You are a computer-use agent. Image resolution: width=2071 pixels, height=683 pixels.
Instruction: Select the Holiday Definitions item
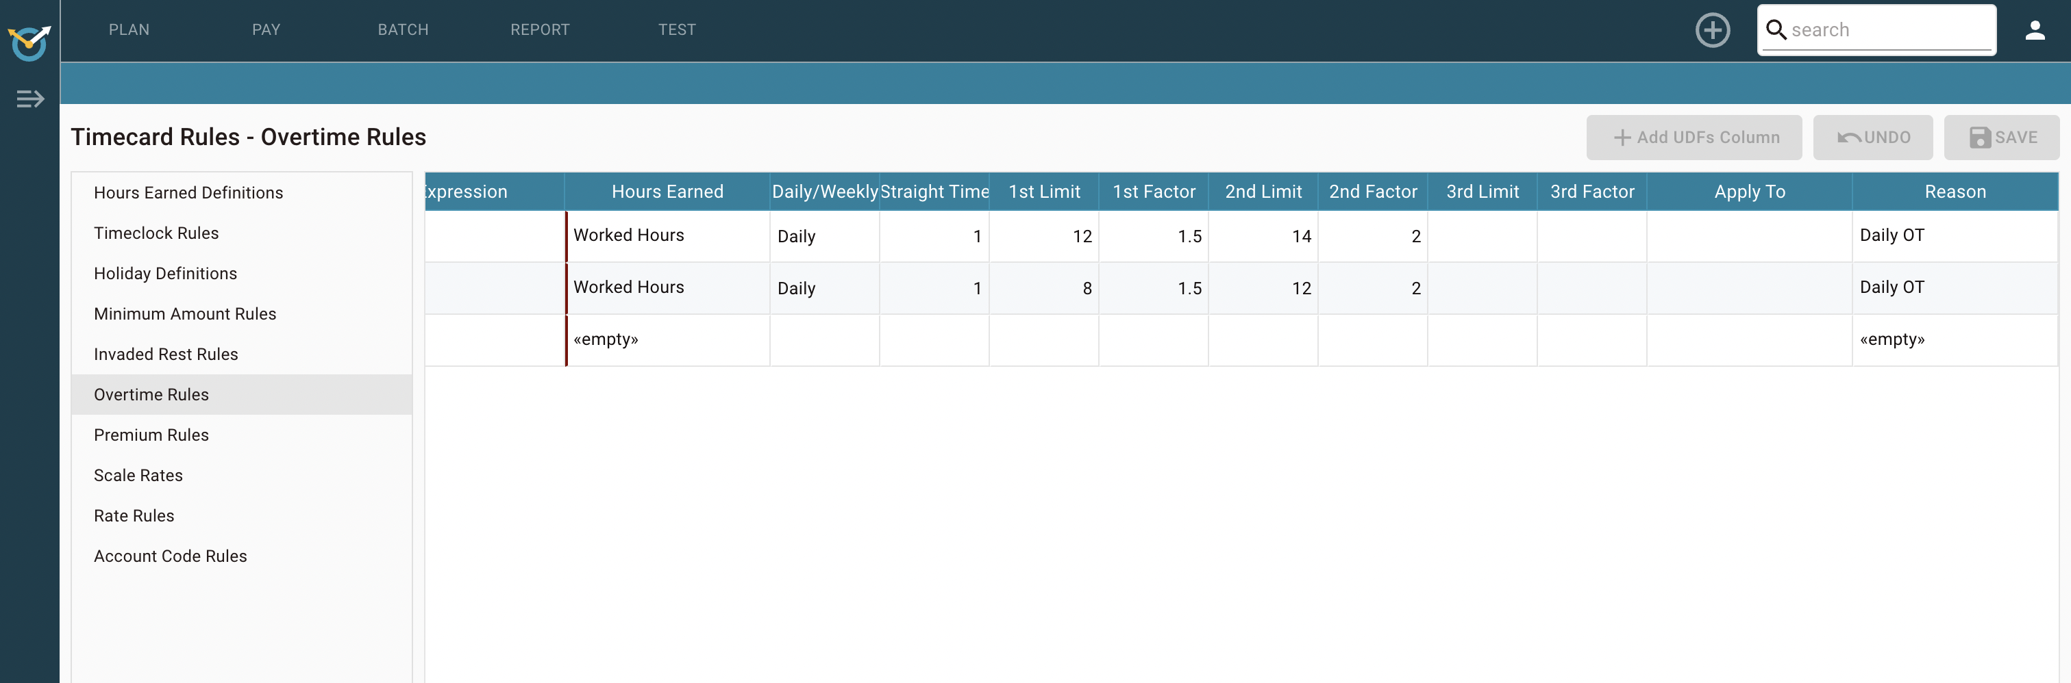[166, 273]
